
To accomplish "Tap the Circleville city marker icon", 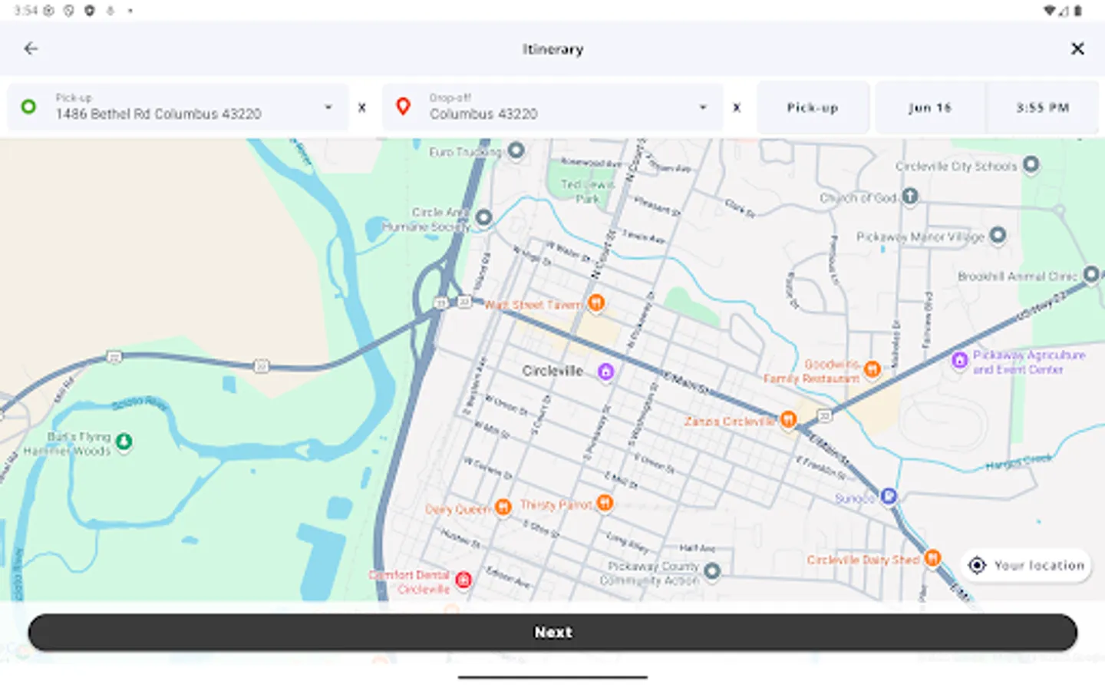I will (x=605, y=372).
